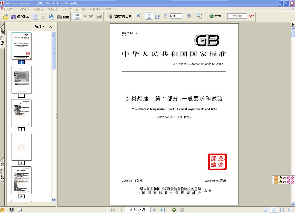Go to first page button

113,209
